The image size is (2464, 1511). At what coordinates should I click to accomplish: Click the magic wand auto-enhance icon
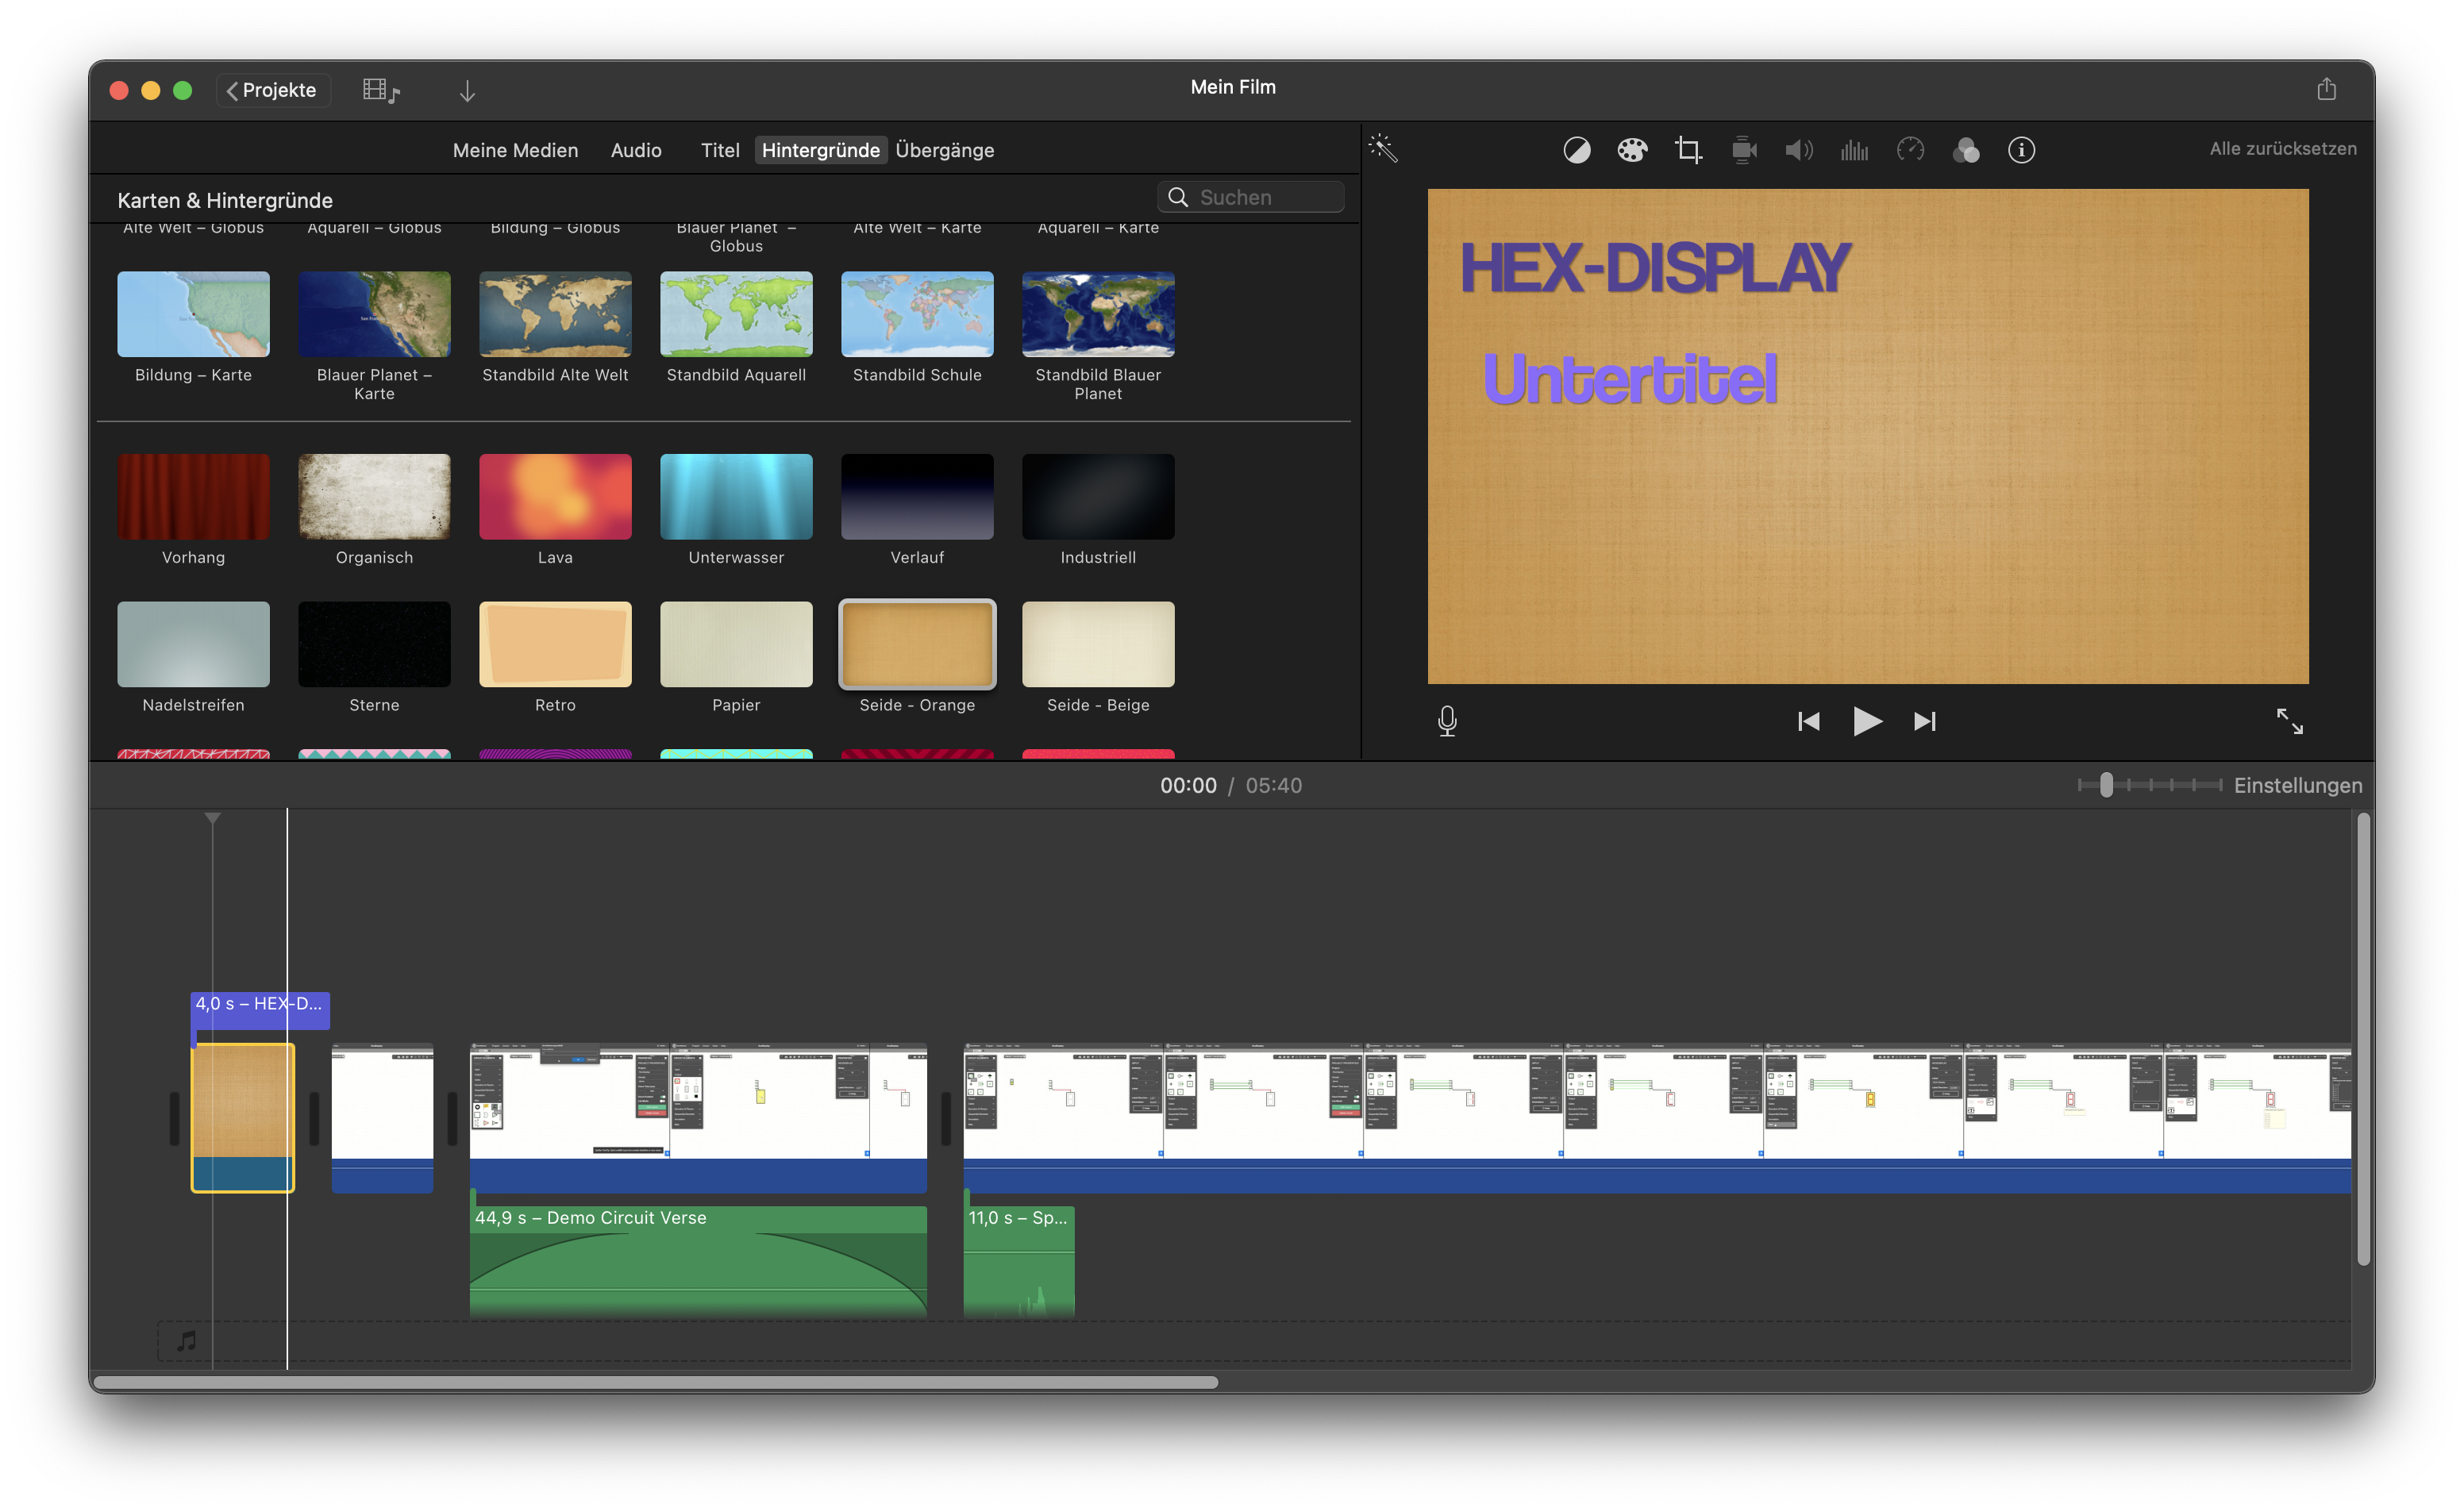coord(1383,149)
